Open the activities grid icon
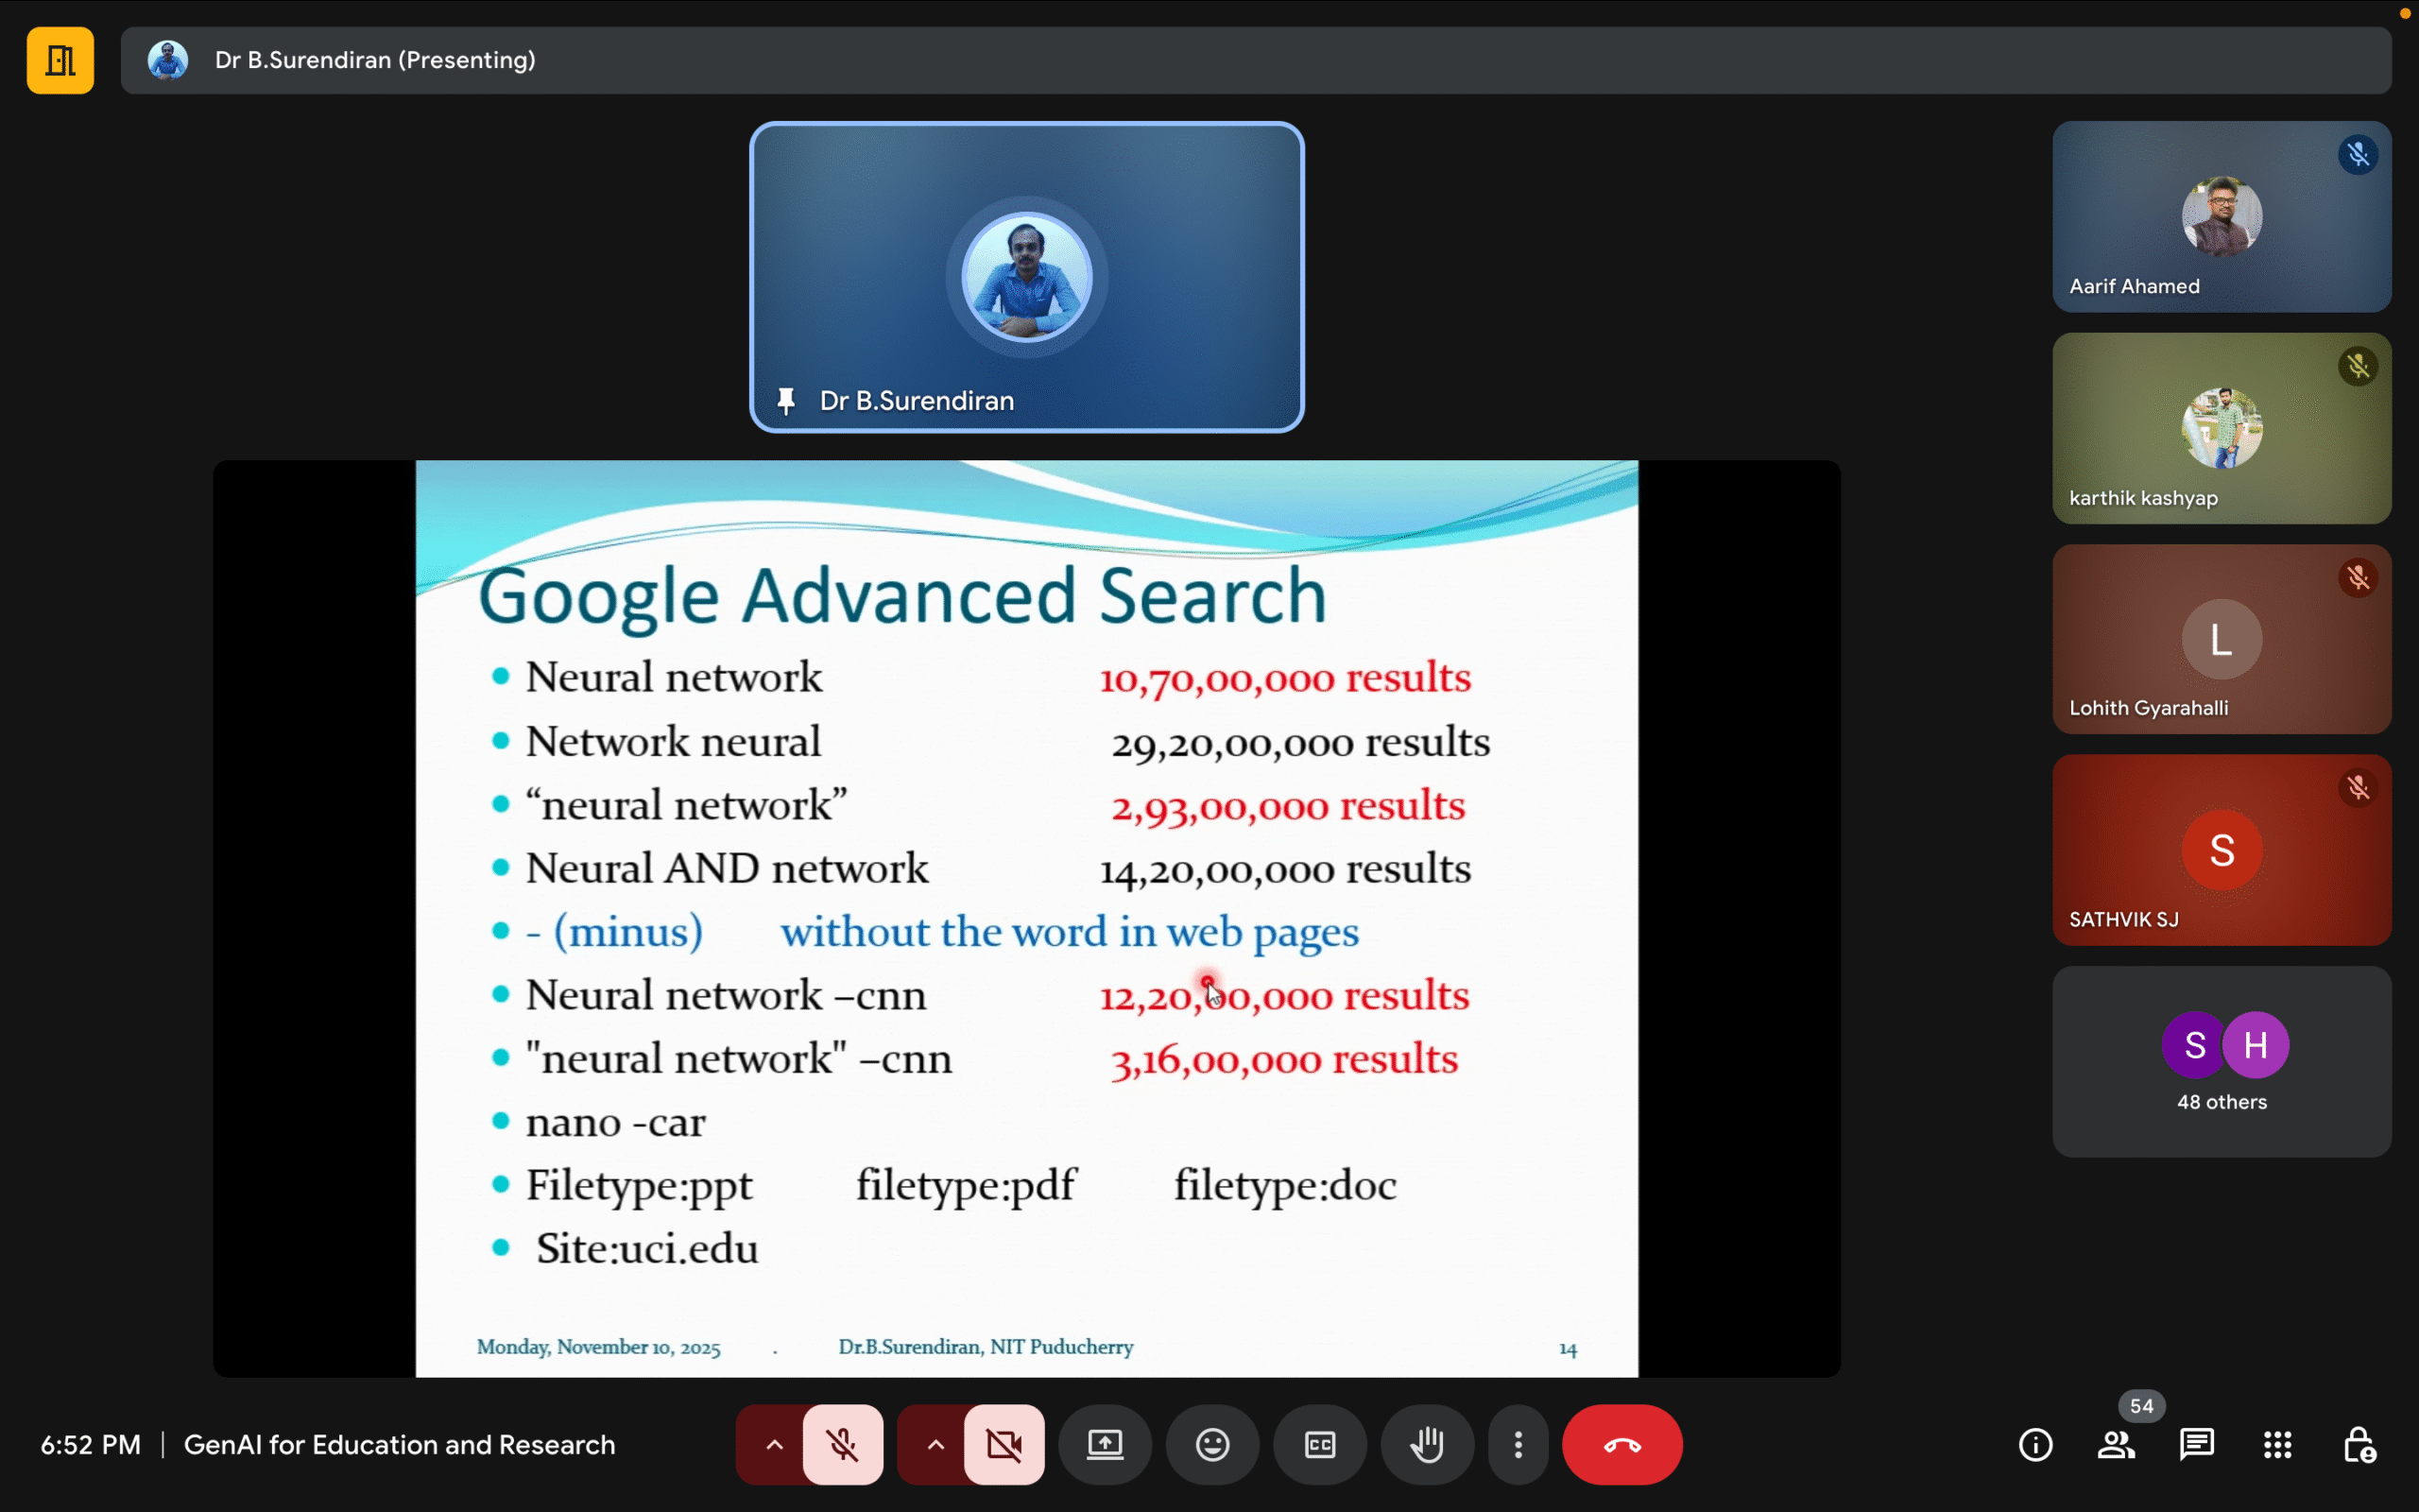 (x=2277, y=1444)
